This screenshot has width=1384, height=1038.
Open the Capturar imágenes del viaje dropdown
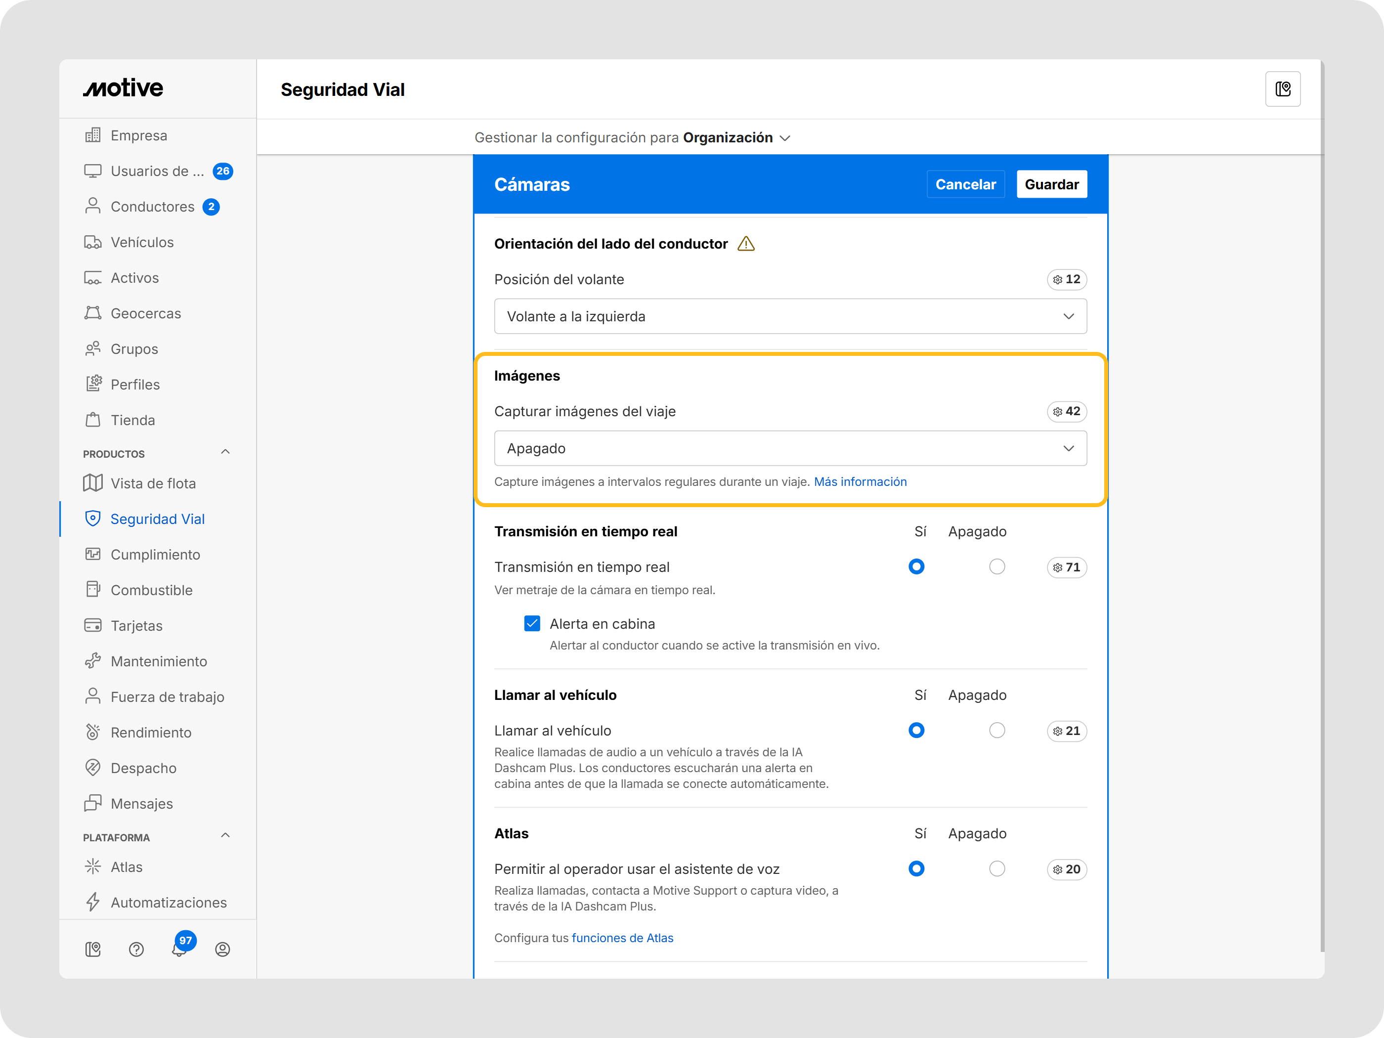(x=790, y=448)
